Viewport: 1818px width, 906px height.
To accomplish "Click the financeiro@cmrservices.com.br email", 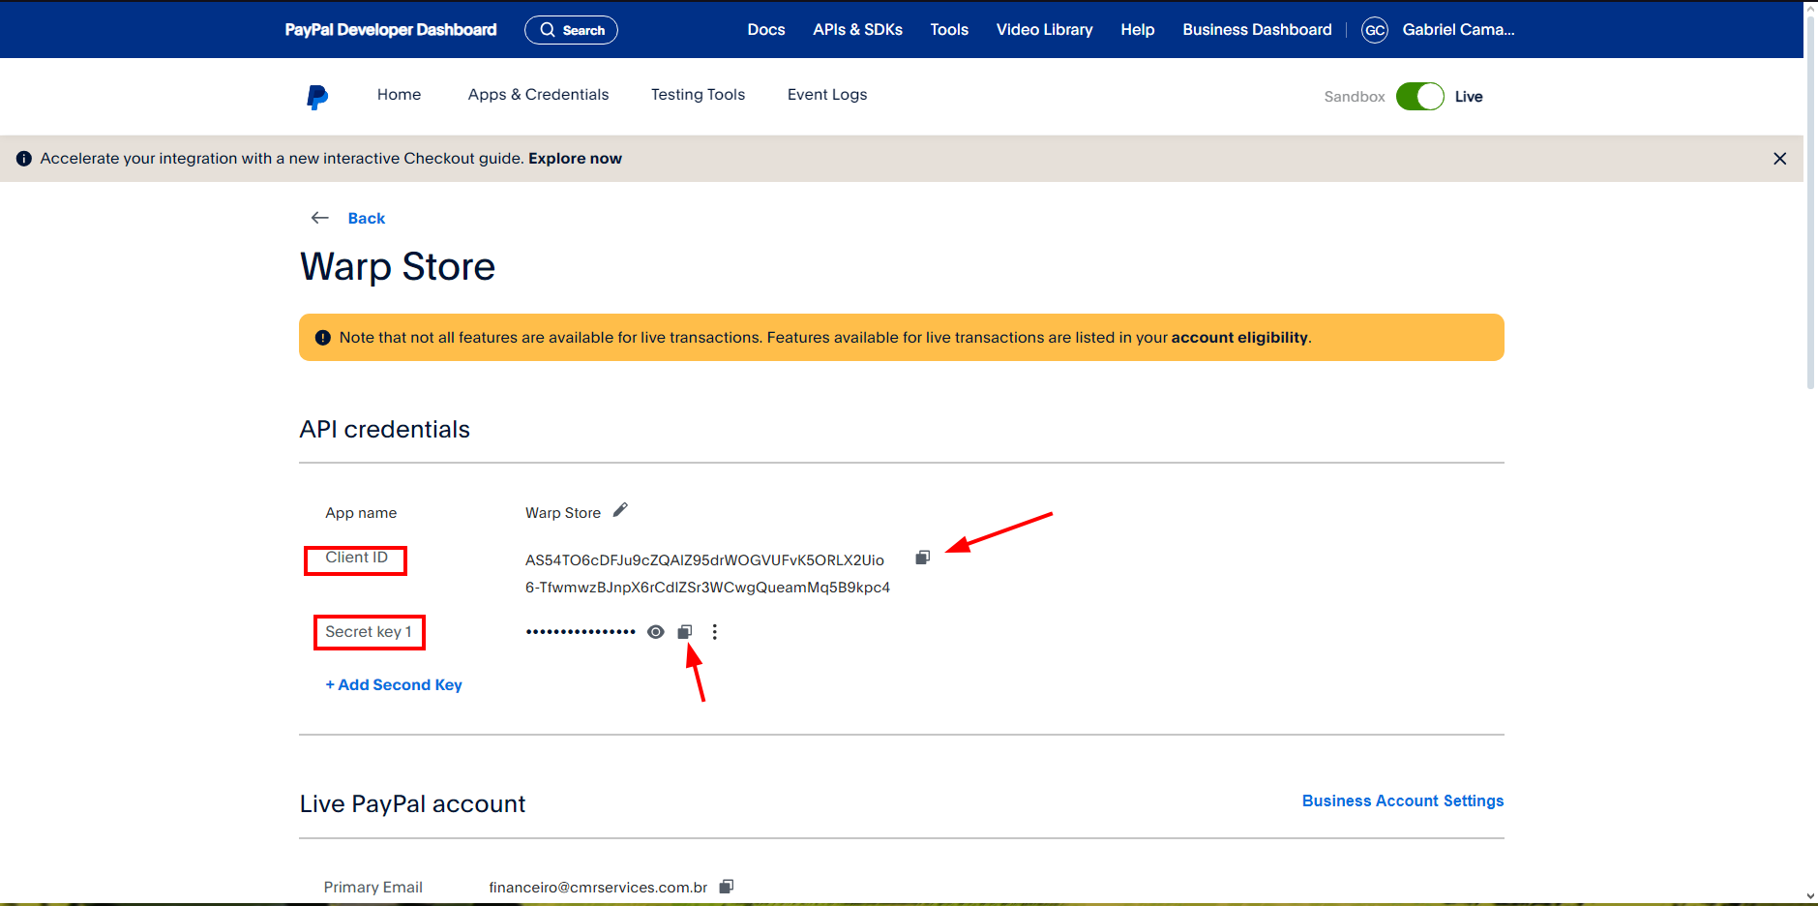I will click(598, 888).
